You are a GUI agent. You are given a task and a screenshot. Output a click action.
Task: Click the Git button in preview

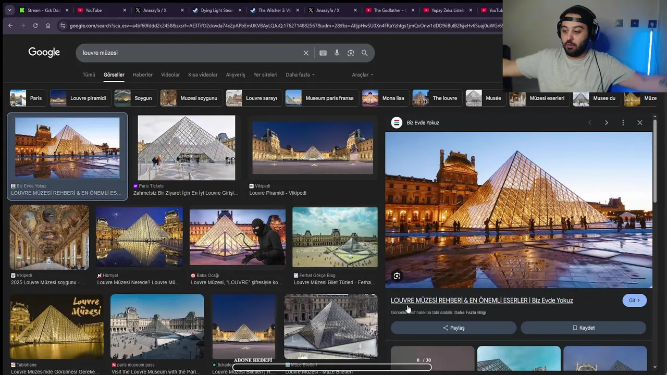pos(634,301)
